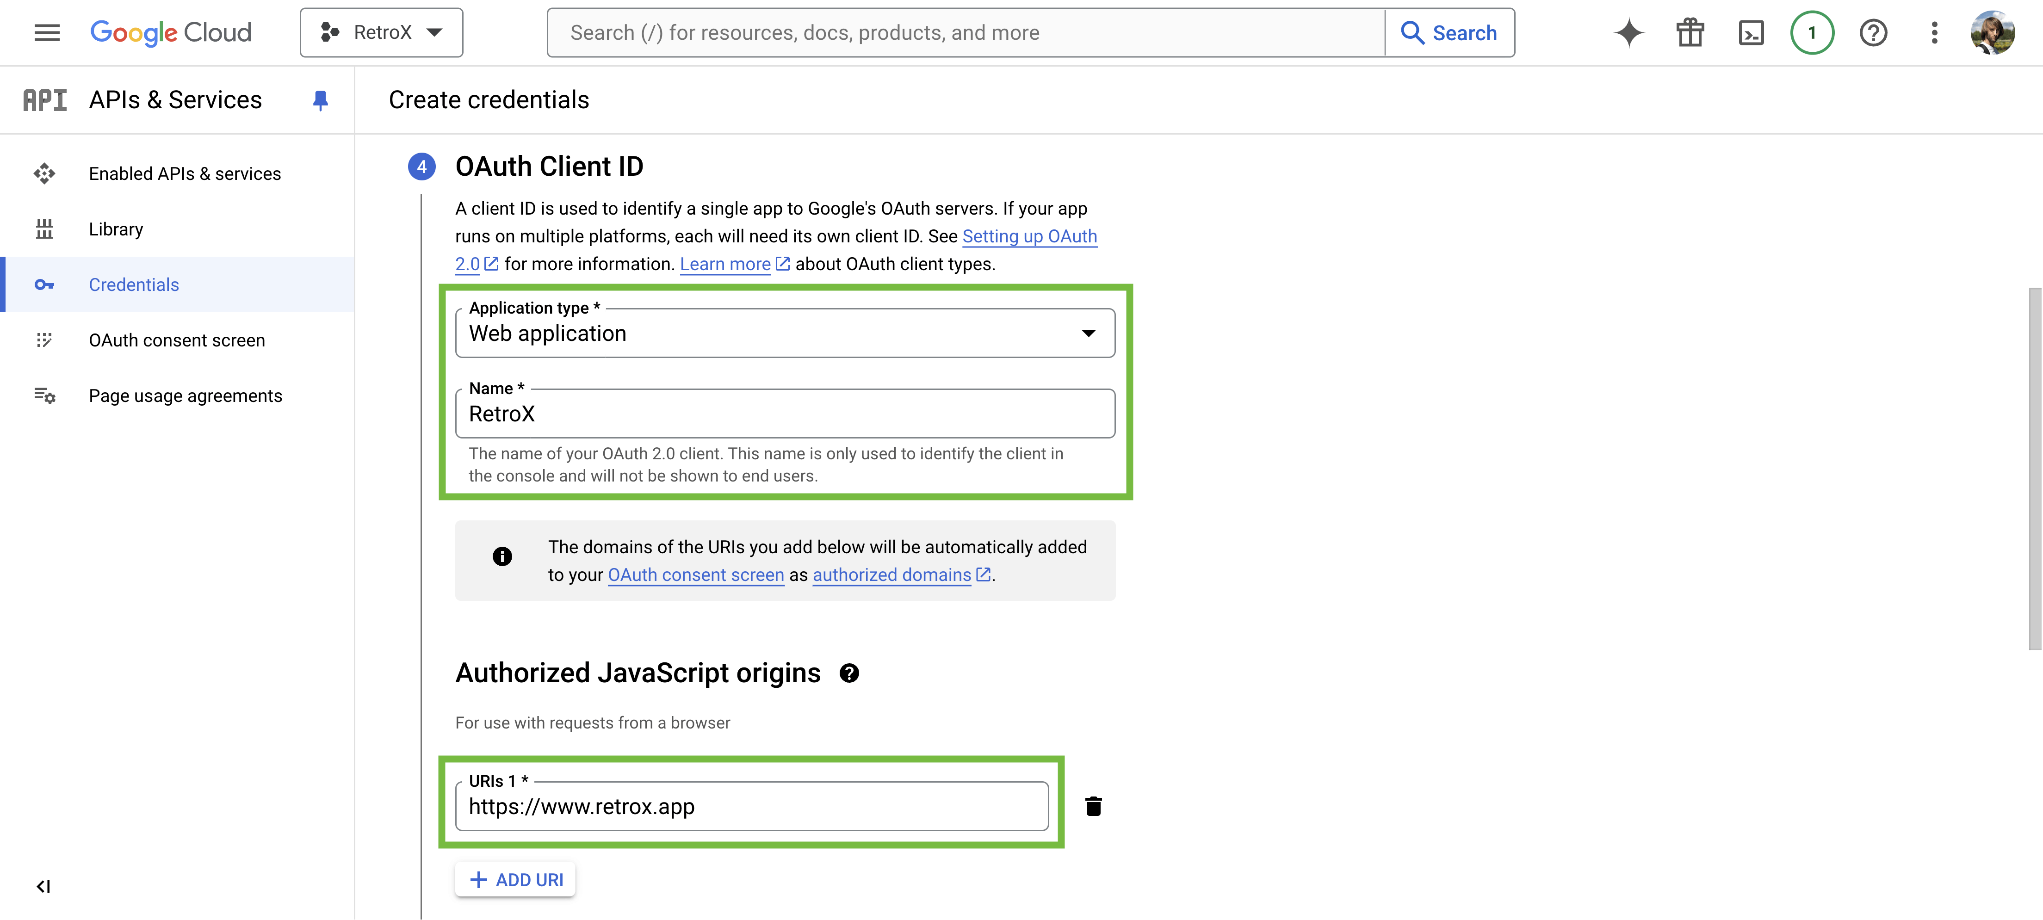The image size is (2043, 920).
Task: Open the Gemini sparkle assistant icon
Action: [1629, 32]
